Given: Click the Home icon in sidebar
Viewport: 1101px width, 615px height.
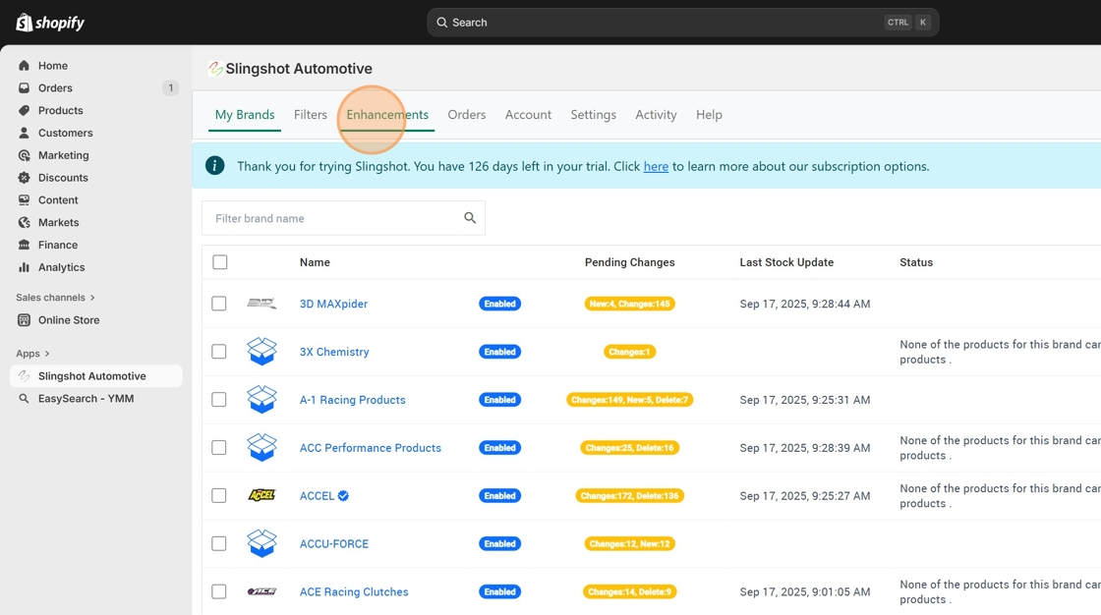Looking at the screenshot, I should tap(24, 65).
